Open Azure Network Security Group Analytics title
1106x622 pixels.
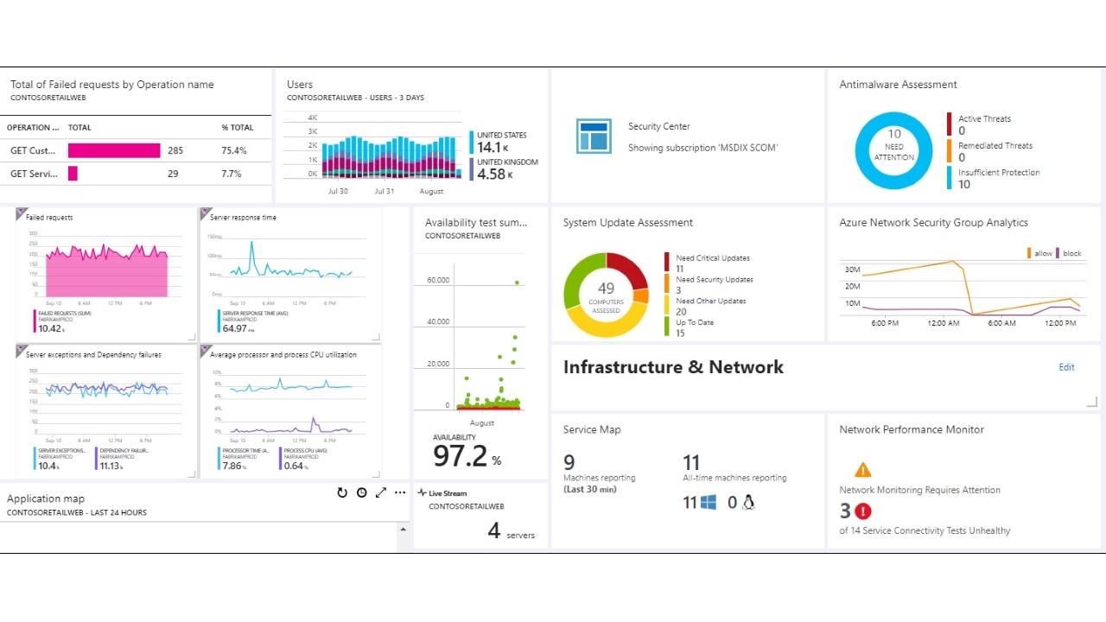[x=934, y=223]
